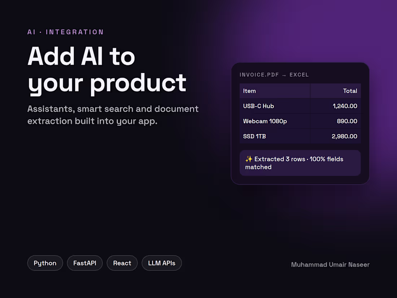Select the 'USB-C Hub' table cell
Screen dimensions: 397x298
pyautogui.click(x=275, y=106)
